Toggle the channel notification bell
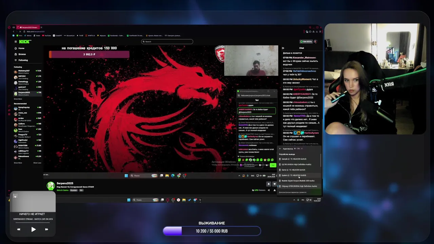 (x=269, y=184)
